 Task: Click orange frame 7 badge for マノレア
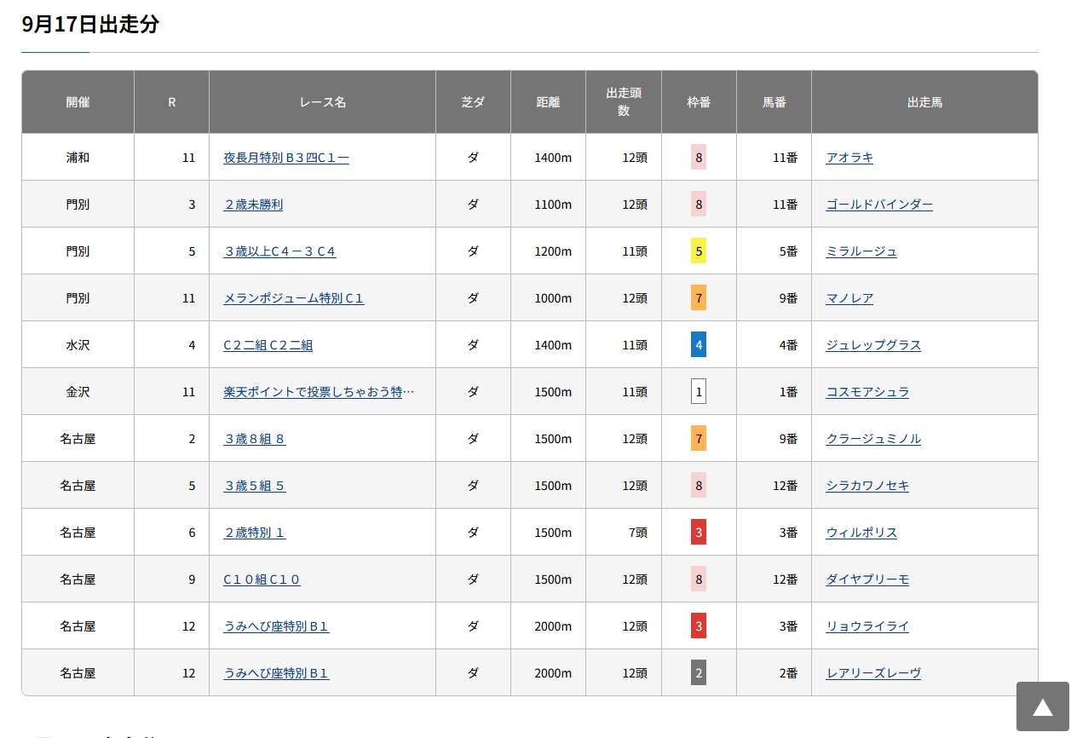[x=699, y=298]
